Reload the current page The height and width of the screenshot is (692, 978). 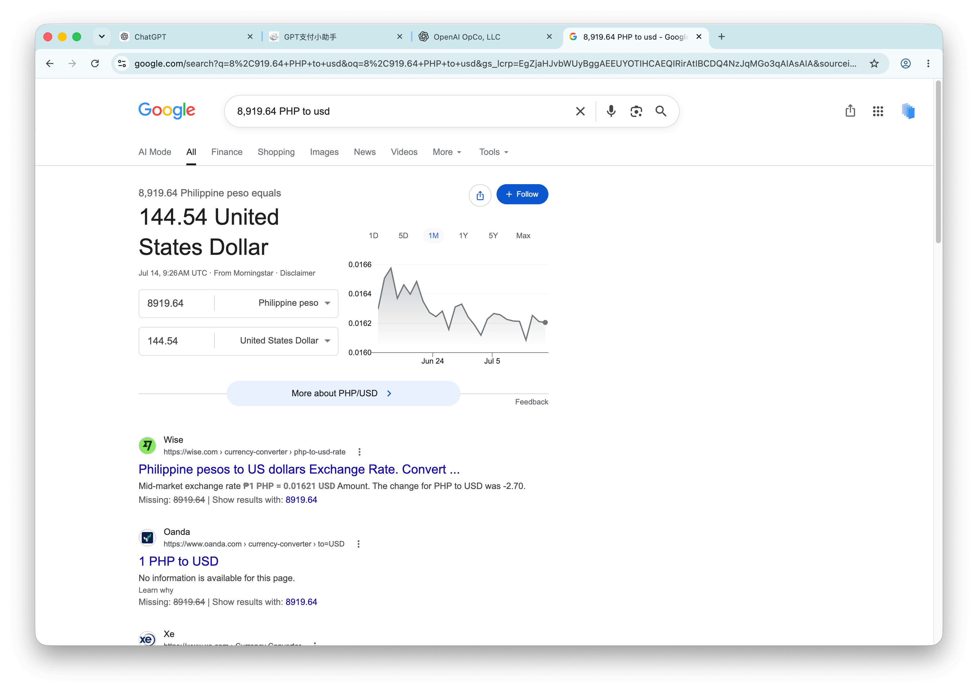pyautogui.click(x=95, y=63)
